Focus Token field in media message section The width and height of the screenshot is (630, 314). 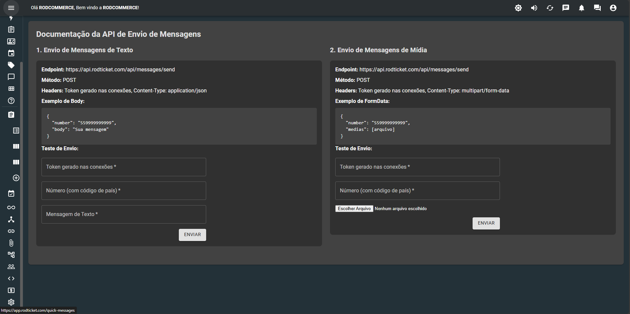[418, 167]
